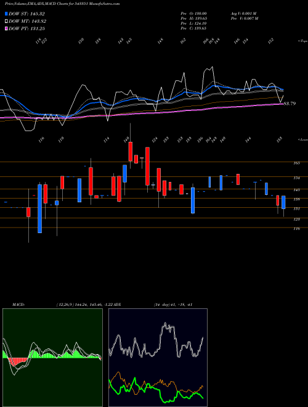Click the 'Pre O: 130.00' value
Image resolution: width=308 pixels, height=407 pixels.
click(x=193, y=14)
